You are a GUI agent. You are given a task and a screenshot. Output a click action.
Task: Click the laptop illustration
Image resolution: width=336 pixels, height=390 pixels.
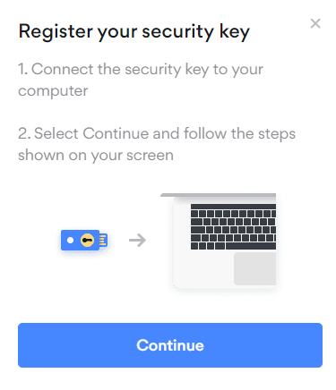point(219,242)
